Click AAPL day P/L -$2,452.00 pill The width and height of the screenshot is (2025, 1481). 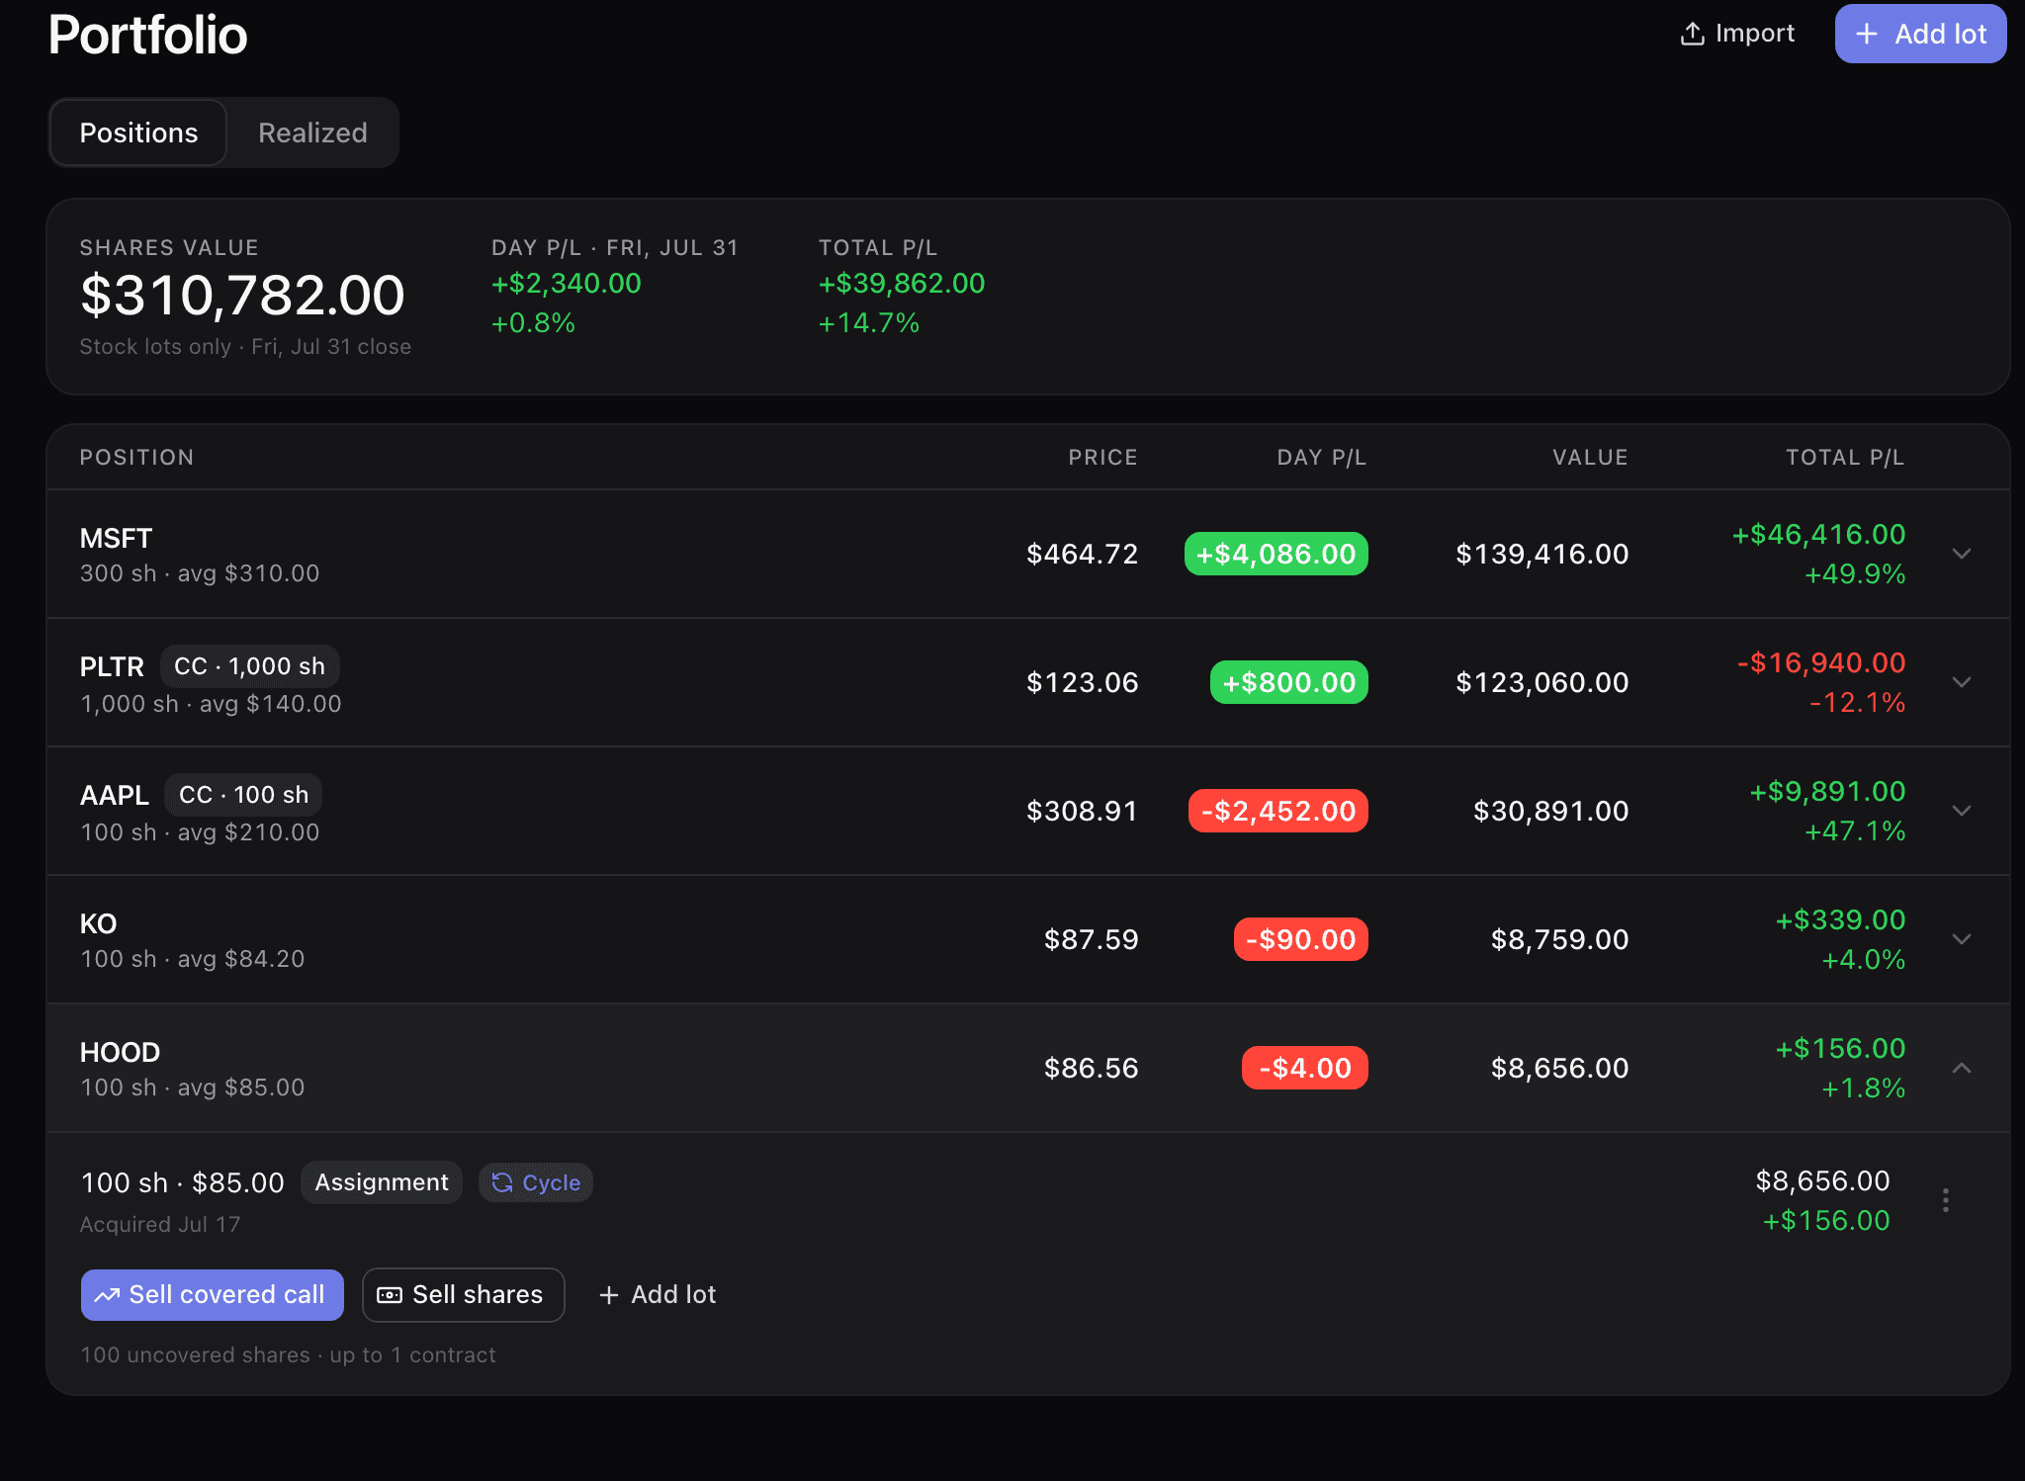(1278, 811)
